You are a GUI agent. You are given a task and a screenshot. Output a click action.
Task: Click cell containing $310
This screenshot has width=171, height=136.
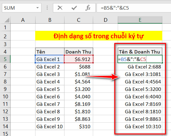pos(78,126)
